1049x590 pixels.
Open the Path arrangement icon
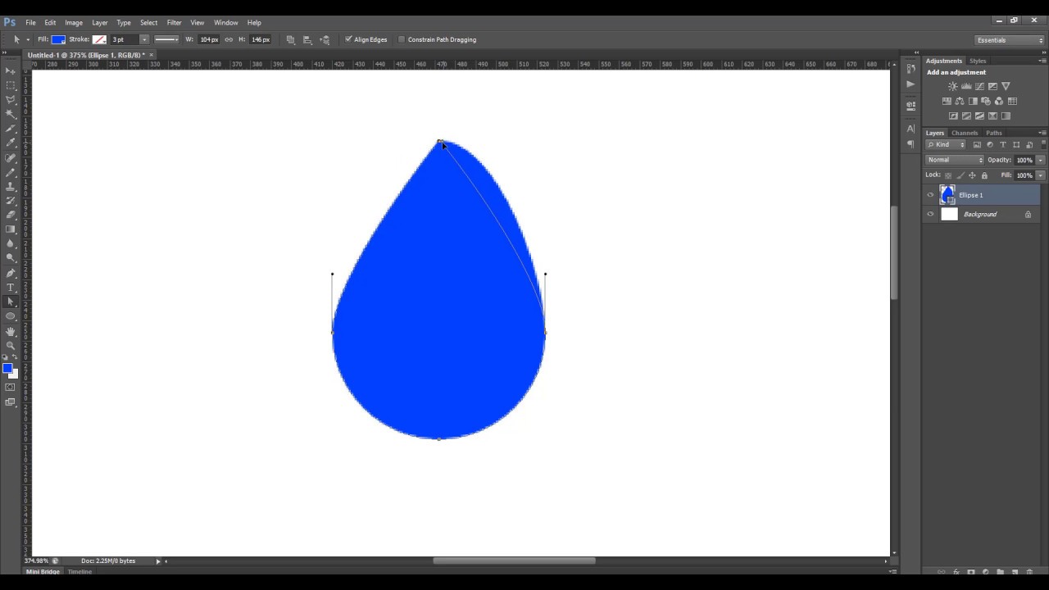tap(325, 39)
